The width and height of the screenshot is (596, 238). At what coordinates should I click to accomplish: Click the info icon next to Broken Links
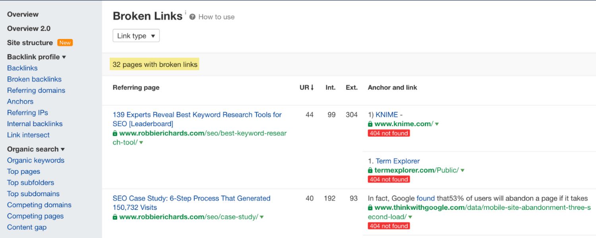coord(186,12)
